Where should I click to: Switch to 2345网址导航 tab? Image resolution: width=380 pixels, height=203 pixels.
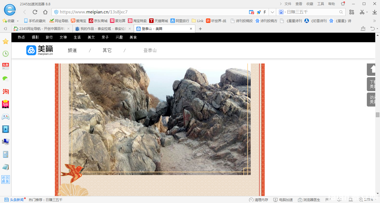[41, 29]
